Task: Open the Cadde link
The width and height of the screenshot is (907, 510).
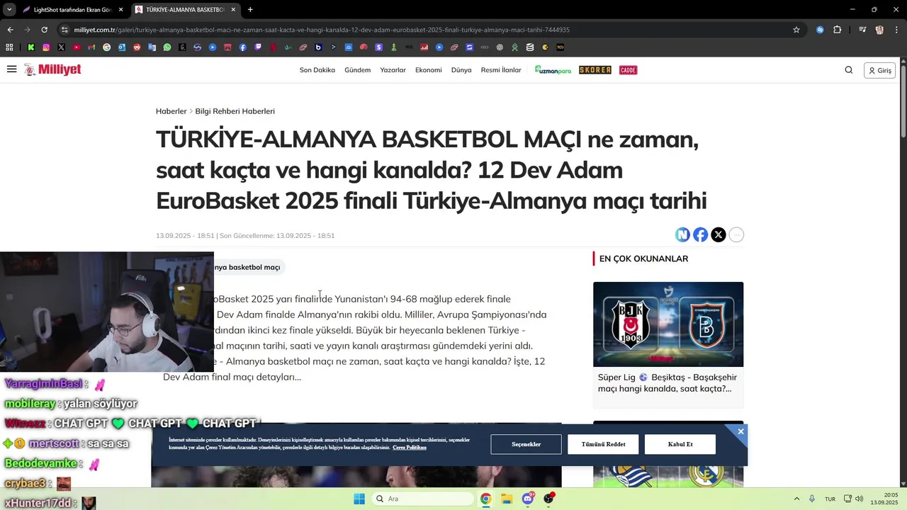Action: point(628,70)
